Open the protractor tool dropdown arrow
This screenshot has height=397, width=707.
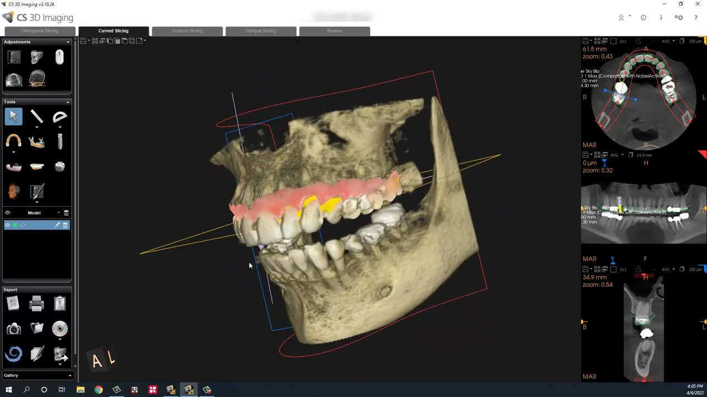(60, 127)
